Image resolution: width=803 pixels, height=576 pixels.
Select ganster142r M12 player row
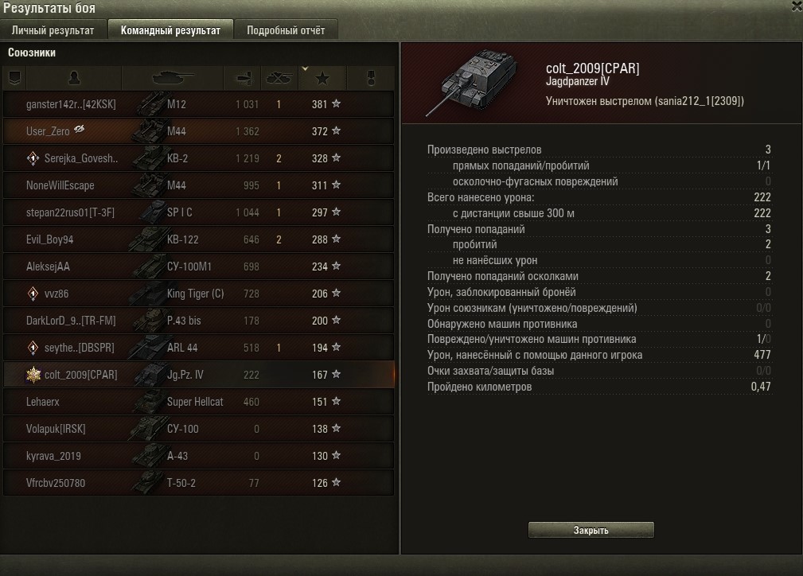tap(199, 104)
